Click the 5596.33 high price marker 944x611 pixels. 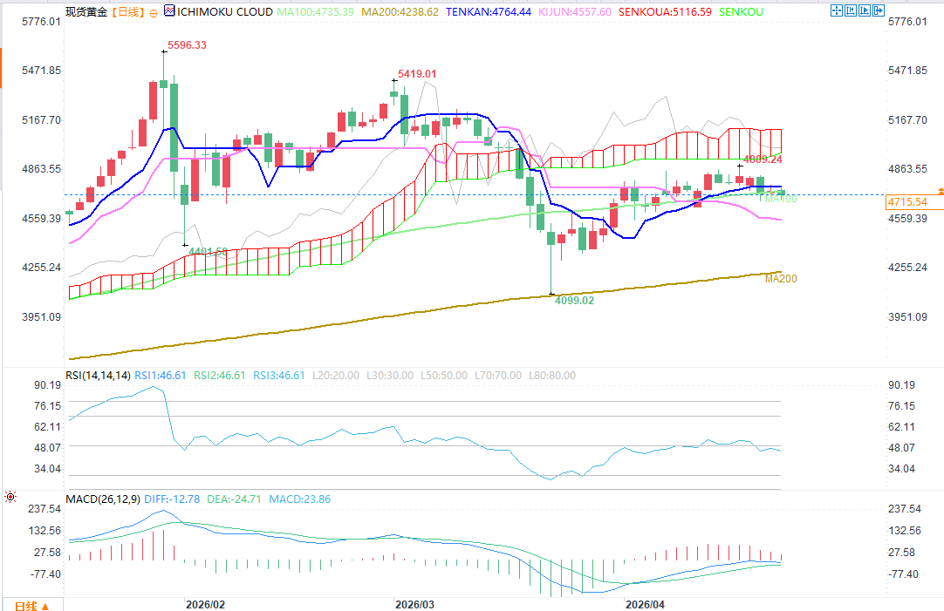187,45
